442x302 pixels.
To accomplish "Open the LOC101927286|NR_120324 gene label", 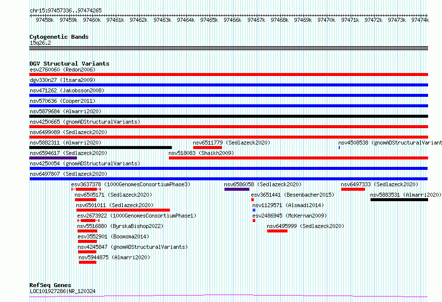I will 63,291.
